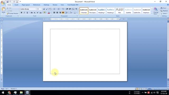Apply the Title style

pos(120,11)
